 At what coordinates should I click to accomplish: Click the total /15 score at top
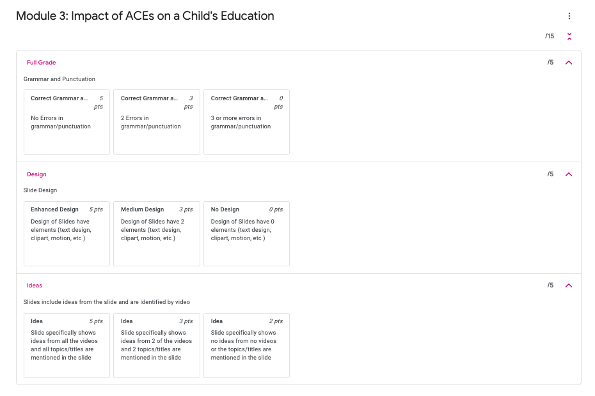click(550, 36)
